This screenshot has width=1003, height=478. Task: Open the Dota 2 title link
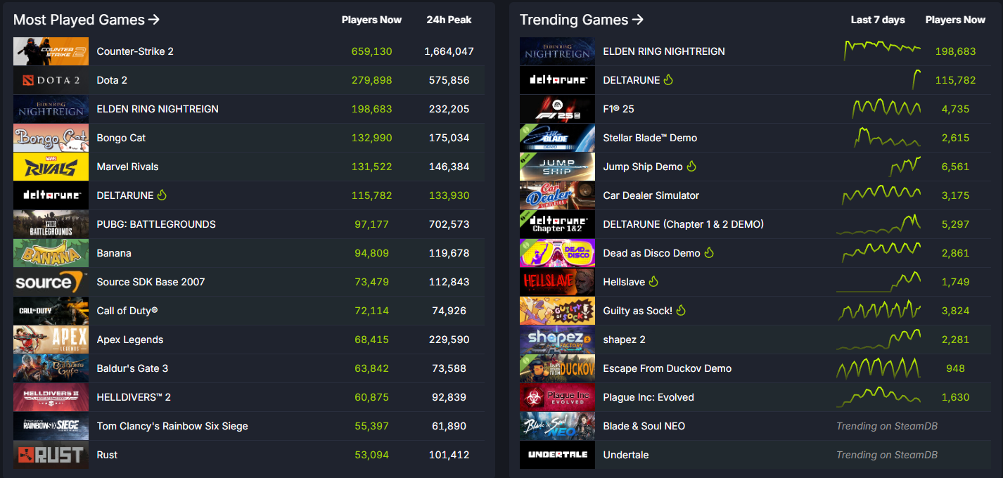click(x=112, y=80)
